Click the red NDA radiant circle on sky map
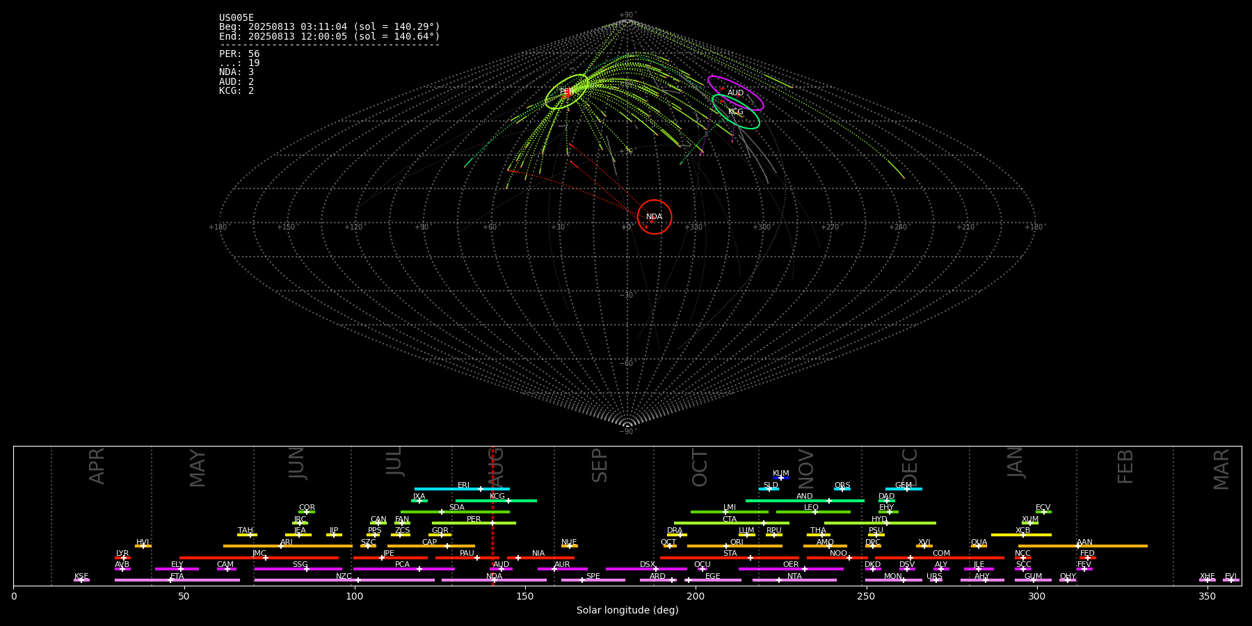 coord(655,217)
